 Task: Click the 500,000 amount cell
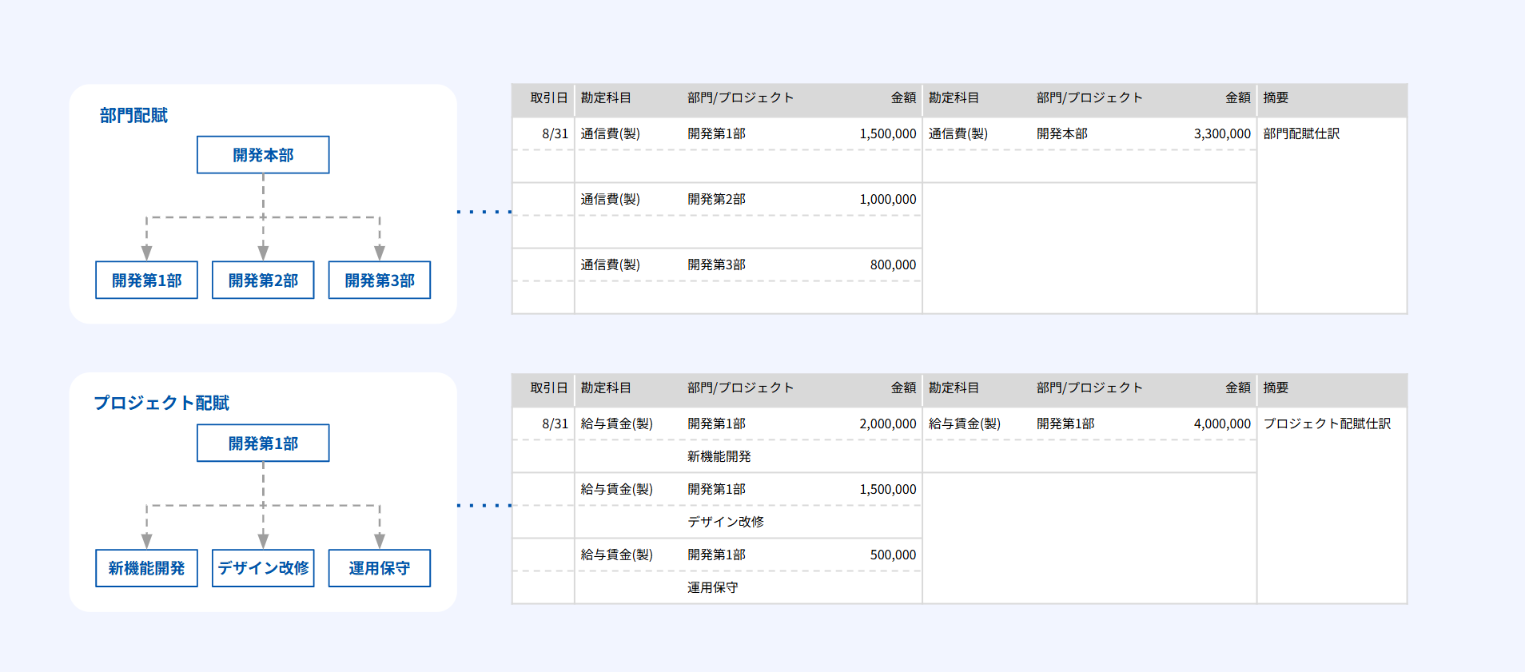click(x=893, y=555)
